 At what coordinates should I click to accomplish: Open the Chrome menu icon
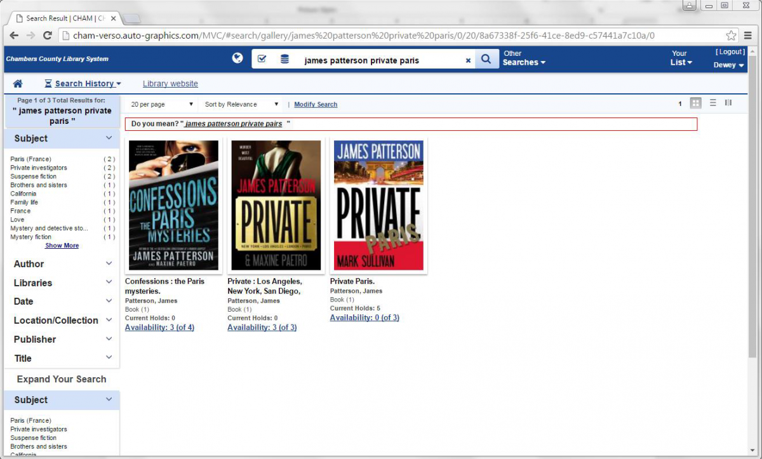click(x=748, y=36)
